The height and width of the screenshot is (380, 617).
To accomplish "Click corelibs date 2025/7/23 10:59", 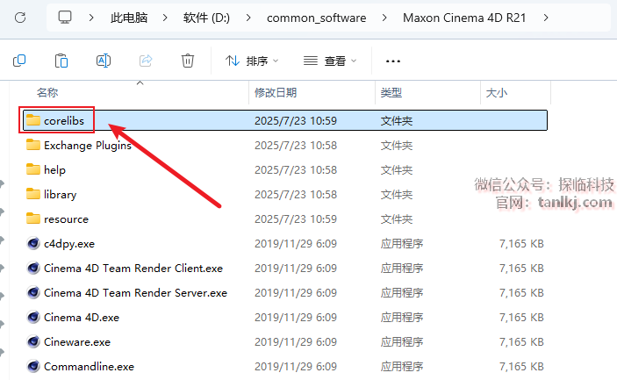I will pyautogui.click(x=296, y=120).
